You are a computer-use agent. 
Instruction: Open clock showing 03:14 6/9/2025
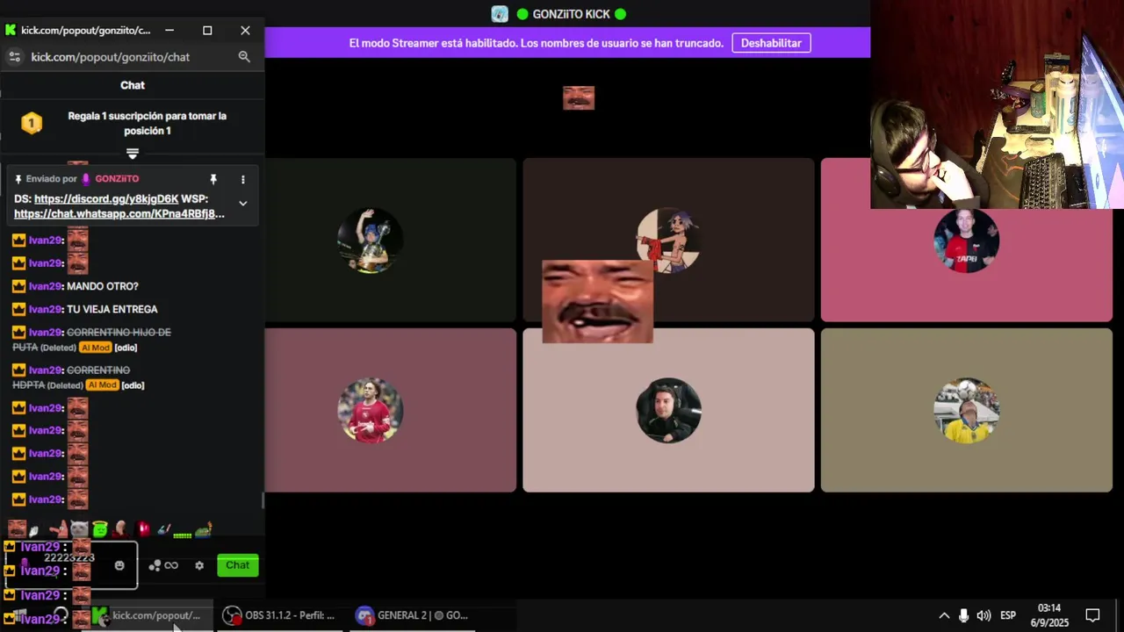pos(1049,615)
